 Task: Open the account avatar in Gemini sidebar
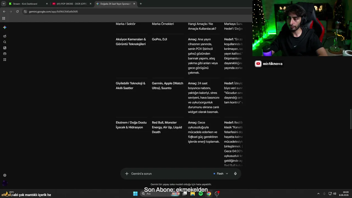pyautogui.click(x=5, y=183)
